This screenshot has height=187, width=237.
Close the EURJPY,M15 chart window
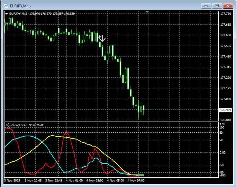click(x=228, y=5)
